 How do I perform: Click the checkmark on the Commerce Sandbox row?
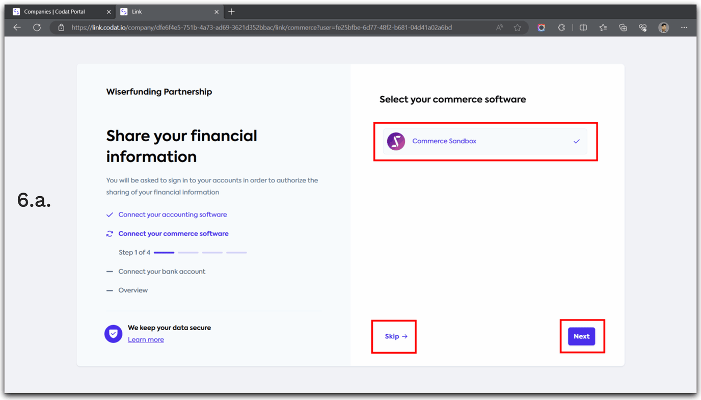point(576,141)
